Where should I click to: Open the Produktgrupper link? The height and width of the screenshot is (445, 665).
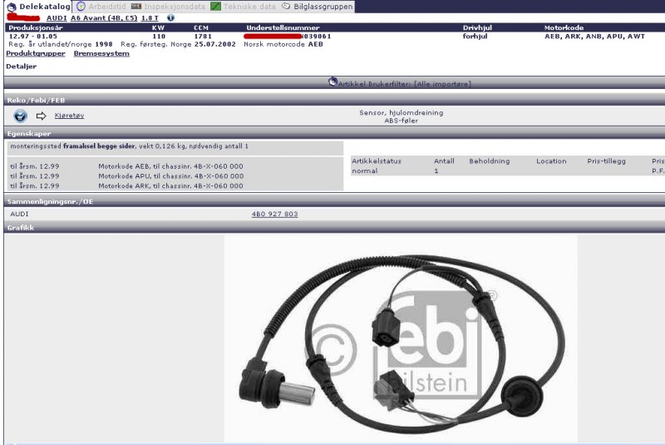36,53
